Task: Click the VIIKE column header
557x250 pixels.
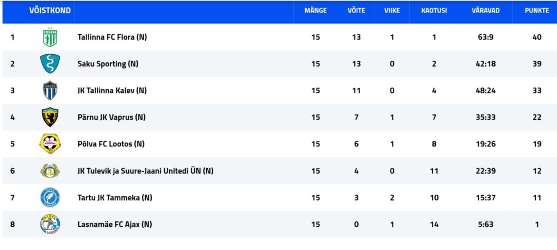Action: coord(392,11)
